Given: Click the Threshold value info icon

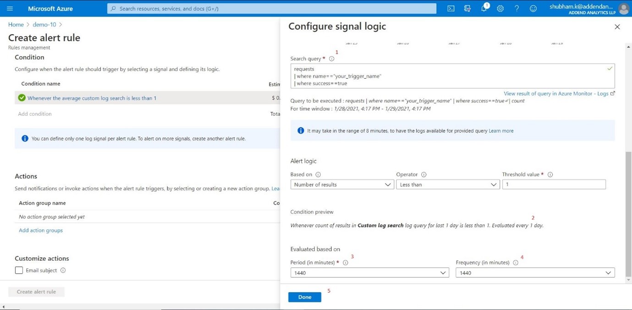Looking at the screenshot, I should coord(550,174).
